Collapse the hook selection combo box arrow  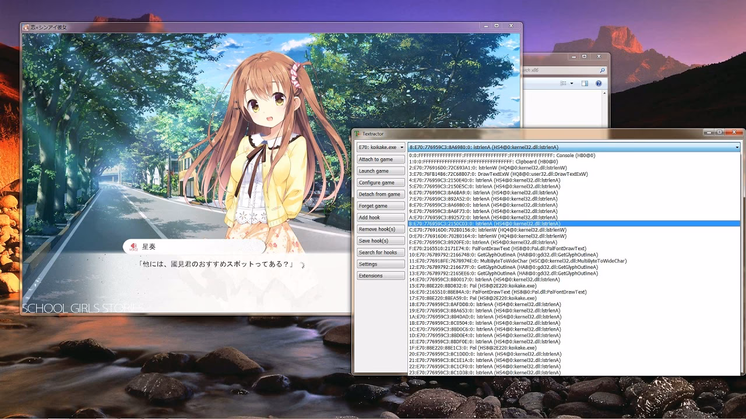pyautogui.click(x=737, y=147)
